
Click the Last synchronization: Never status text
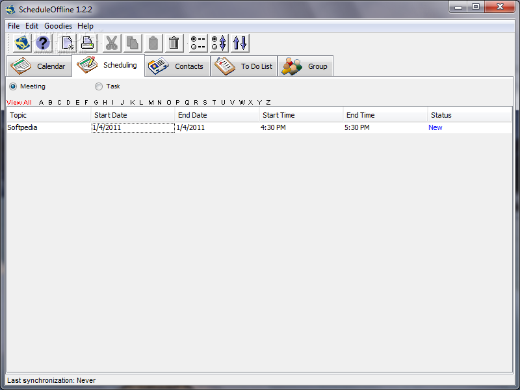point(51,380)
